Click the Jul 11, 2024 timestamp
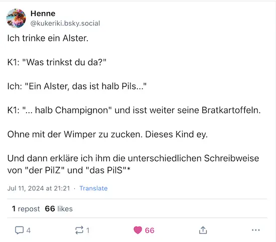 tap(39, 188)
